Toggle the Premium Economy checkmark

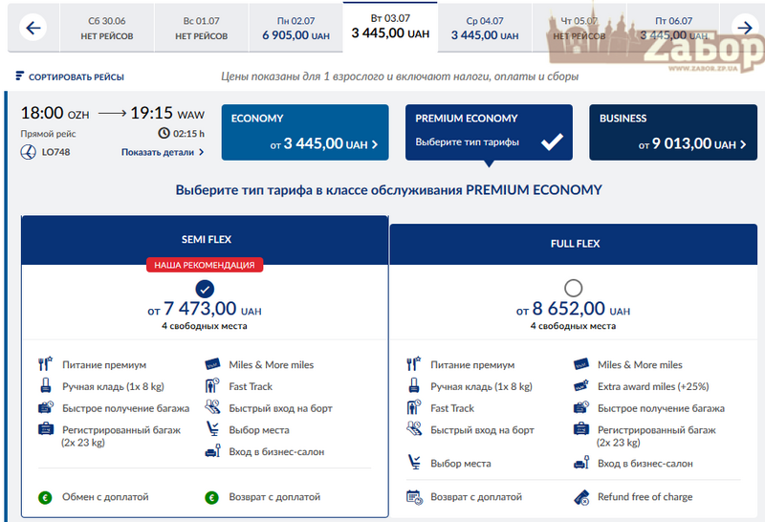click(552, 142)
